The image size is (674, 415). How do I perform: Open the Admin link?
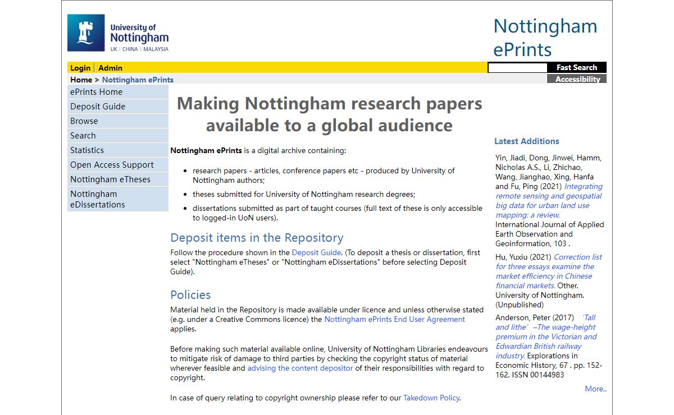[x=110, y=68]
